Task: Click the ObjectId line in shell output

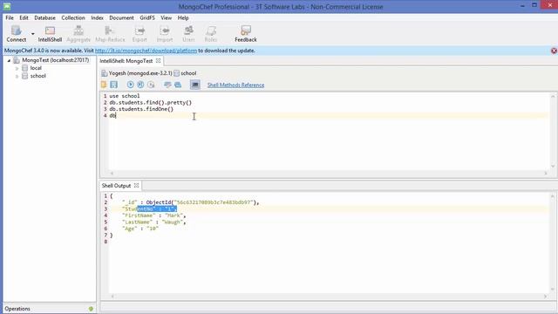Action: tap(191, 202)
